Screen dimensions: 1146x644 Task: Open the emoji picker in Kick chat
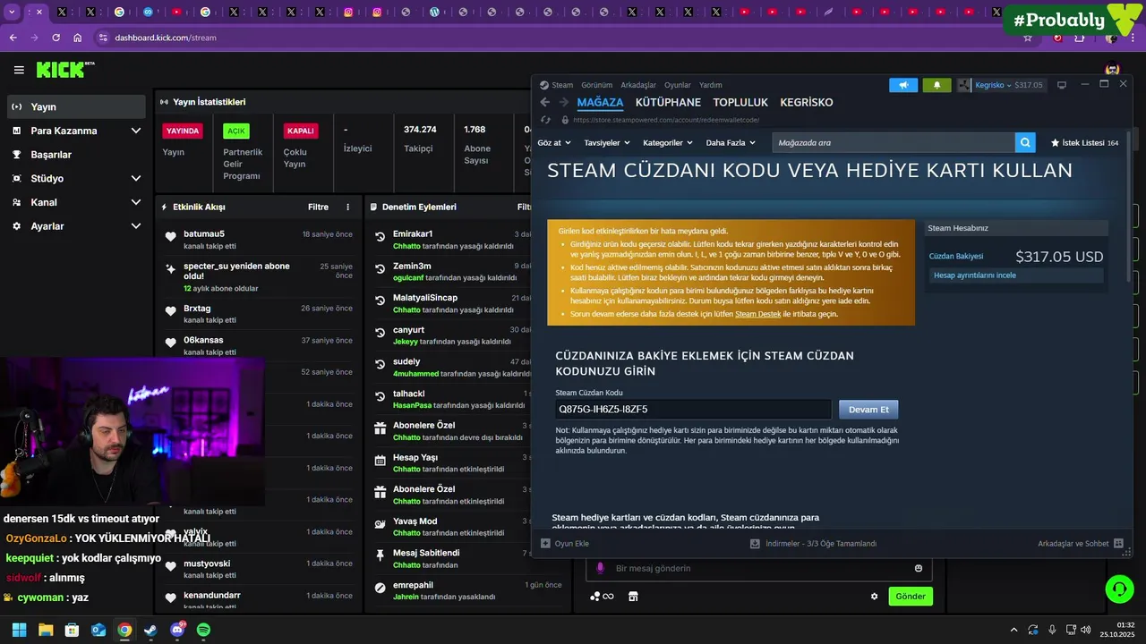pyautogui.click(x=919, y=568)
